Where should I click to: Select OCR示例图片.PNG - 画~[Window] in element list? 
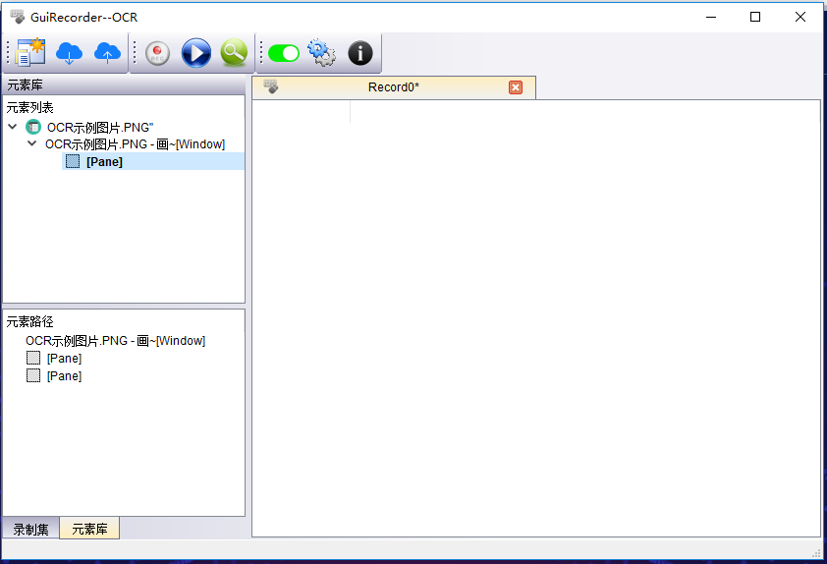(135, 144)
